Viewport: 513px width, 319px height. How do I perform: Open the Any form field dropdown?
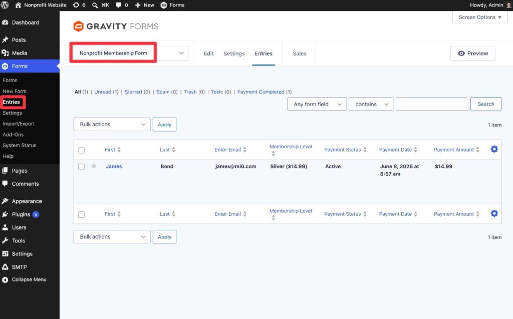(x=317, y=104)
